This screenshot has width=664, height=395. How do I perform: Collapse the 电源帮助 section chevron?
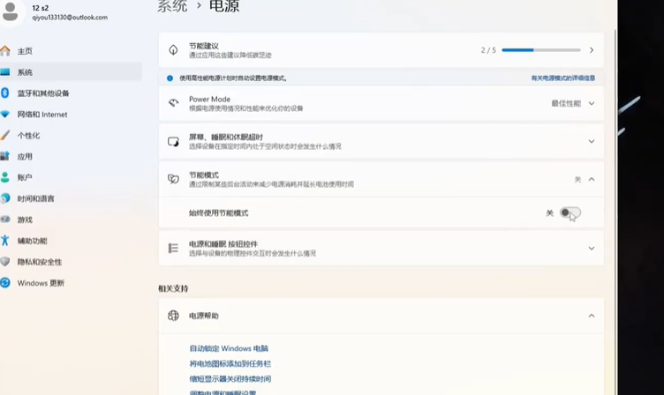[x=592, y=316]
